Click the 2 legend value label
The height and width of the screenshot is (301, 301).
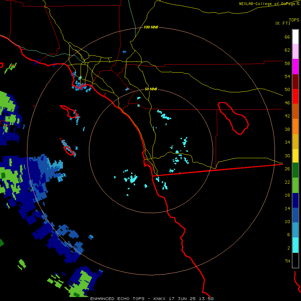click(289, 248)
